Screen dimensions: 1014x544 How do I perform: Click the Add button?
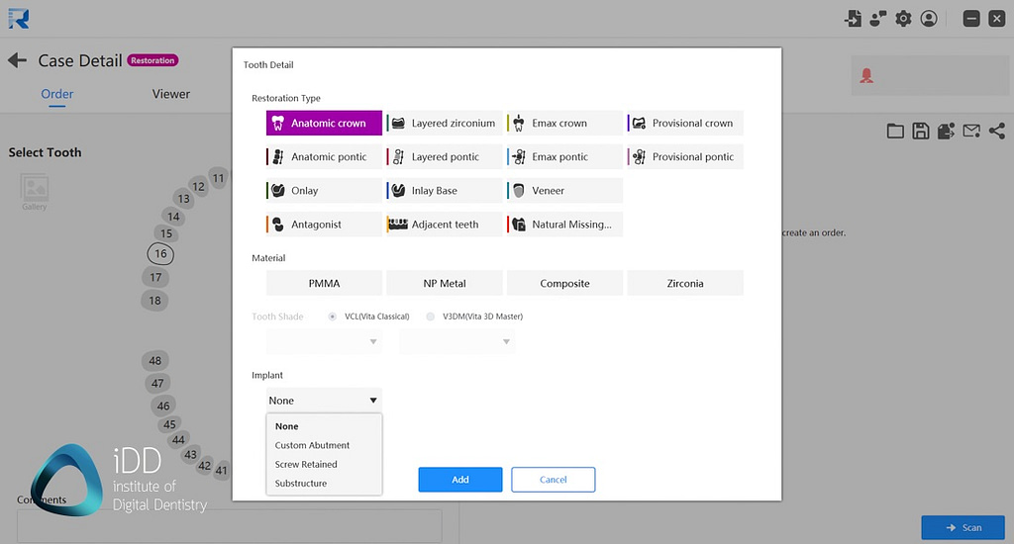tap(459, 480)
